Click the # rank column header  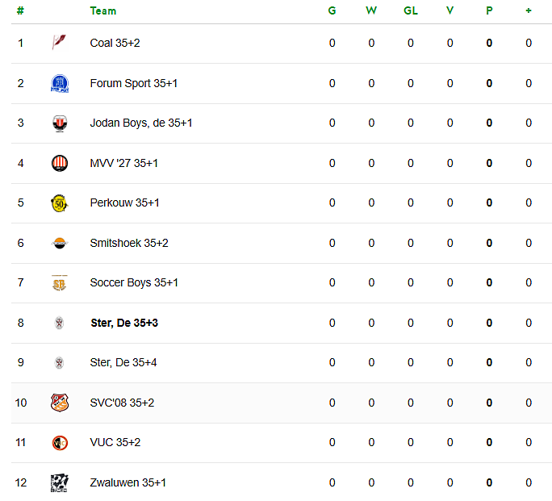point(20,11)
